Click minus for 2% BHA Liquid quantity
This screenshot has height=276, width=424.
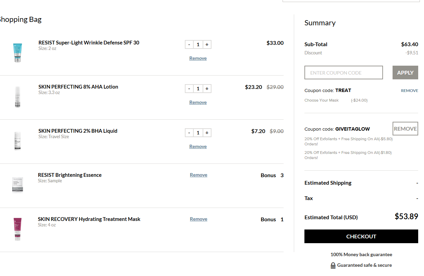pyautogui.click(x=189, y=133)
